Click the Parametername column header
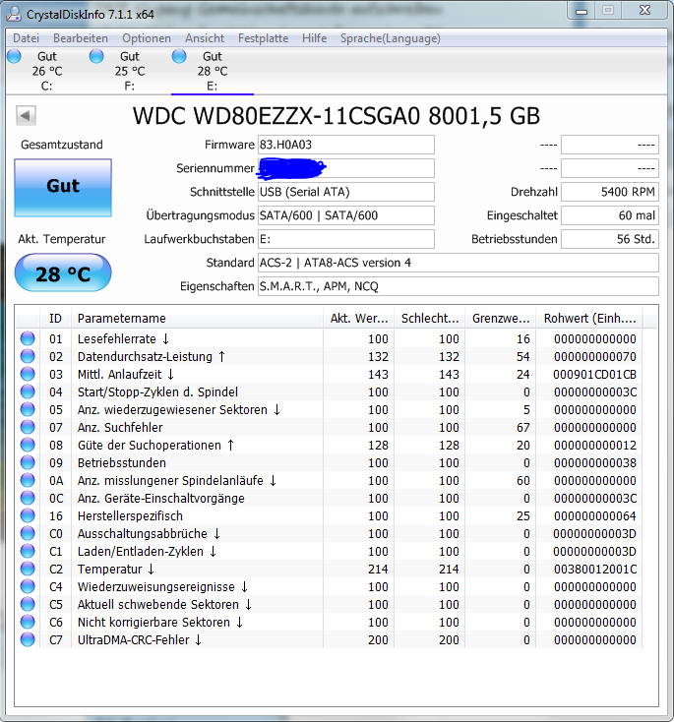This screenshot has height=722, width=674. (x=197, y=318)
